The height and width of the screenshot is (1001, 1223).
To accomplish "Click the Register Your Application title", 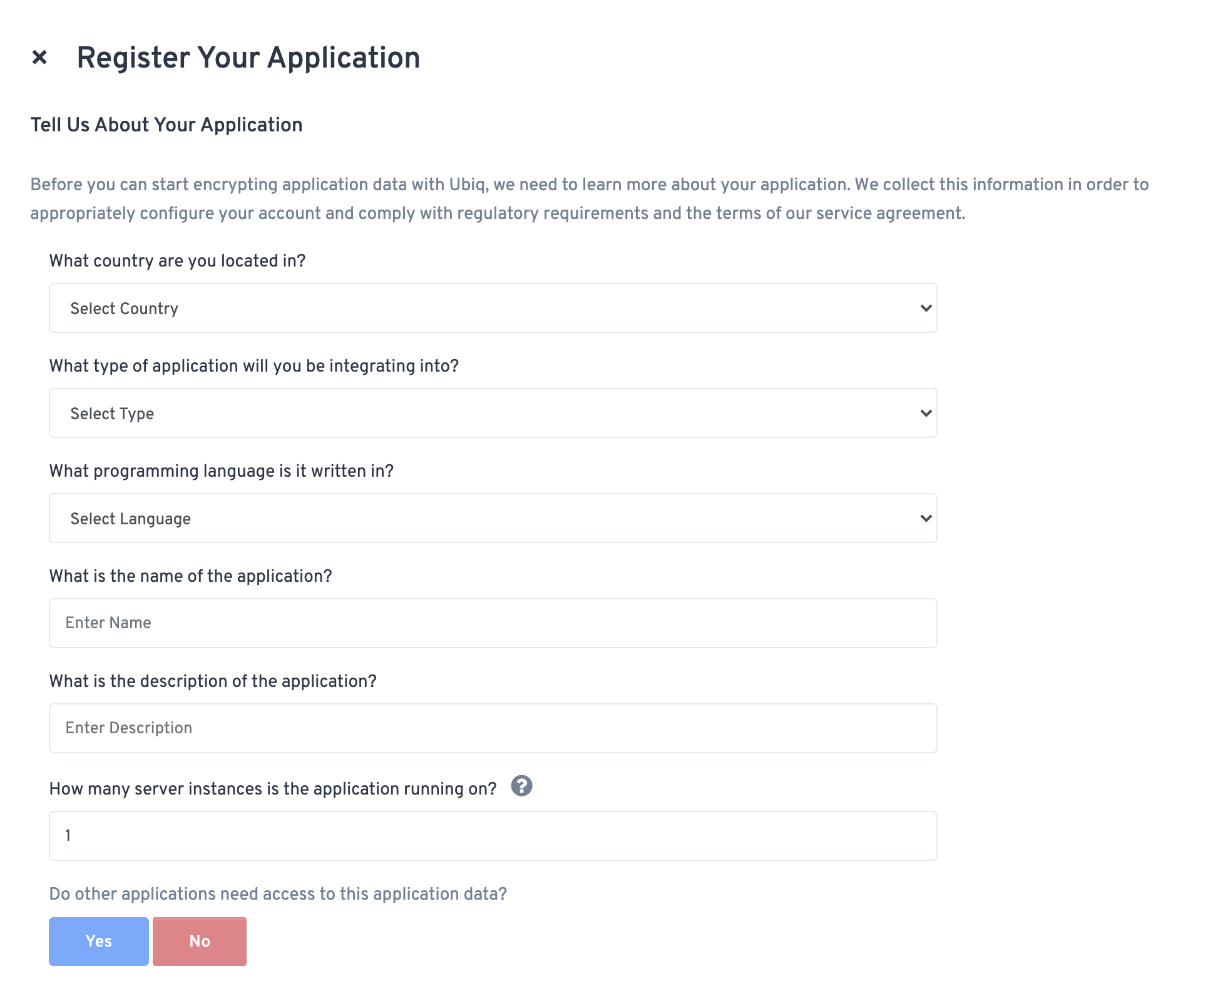I will tap(248, 58).
